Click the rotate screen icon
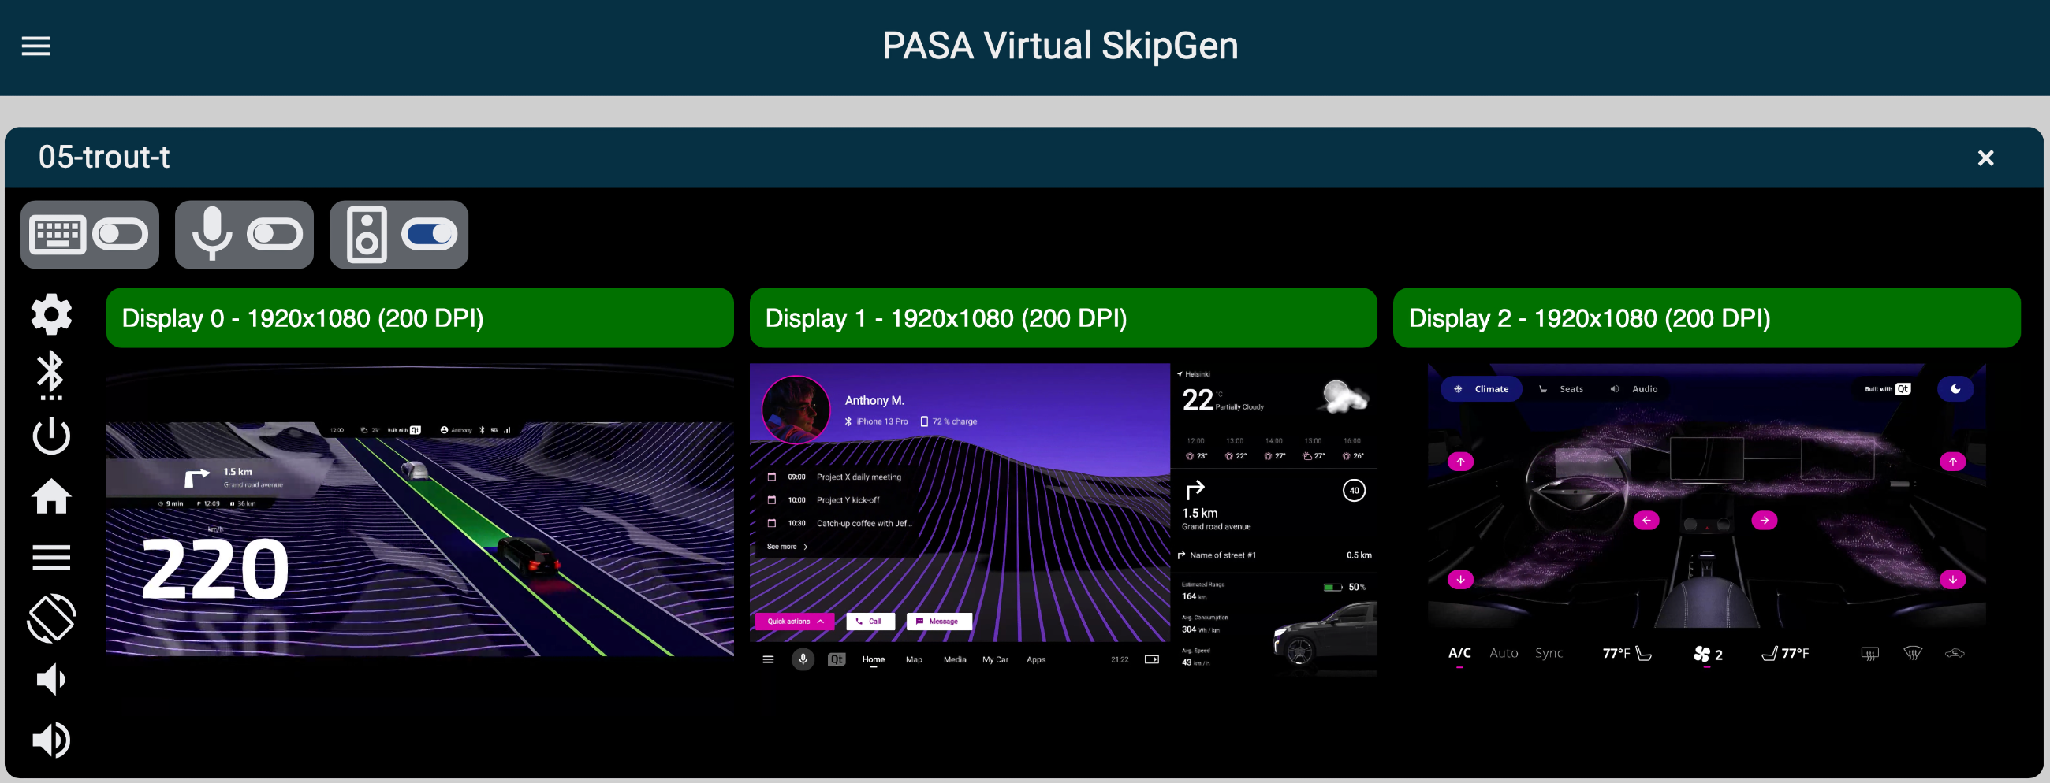This screenshot has height=783, width=2050. 51,618
